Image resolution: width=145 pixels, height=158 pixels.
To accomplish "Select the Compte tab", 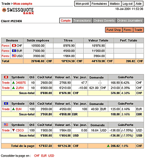I will [x=66, y=21].
